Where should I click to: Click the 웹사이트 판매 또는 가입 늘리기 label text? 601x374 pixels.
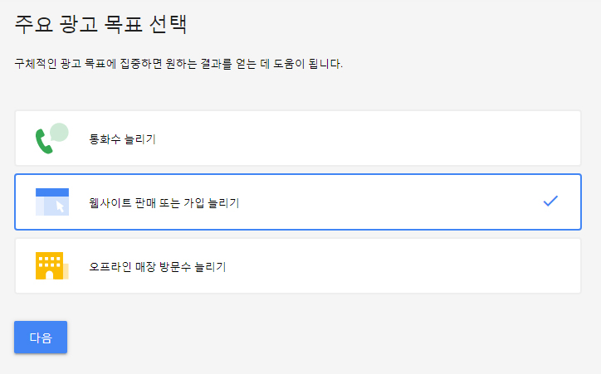pos(164,202)
